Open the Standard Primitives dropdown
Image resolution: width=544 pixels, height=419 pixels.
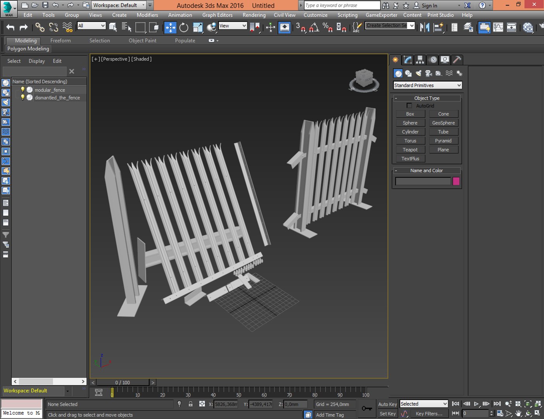click(x=428, y=85)
